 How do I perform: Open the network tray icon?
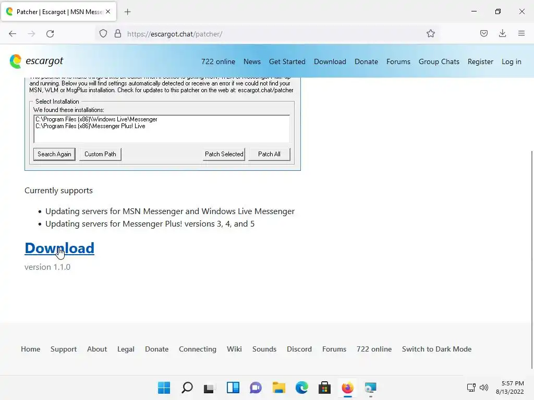pos(471,387)
